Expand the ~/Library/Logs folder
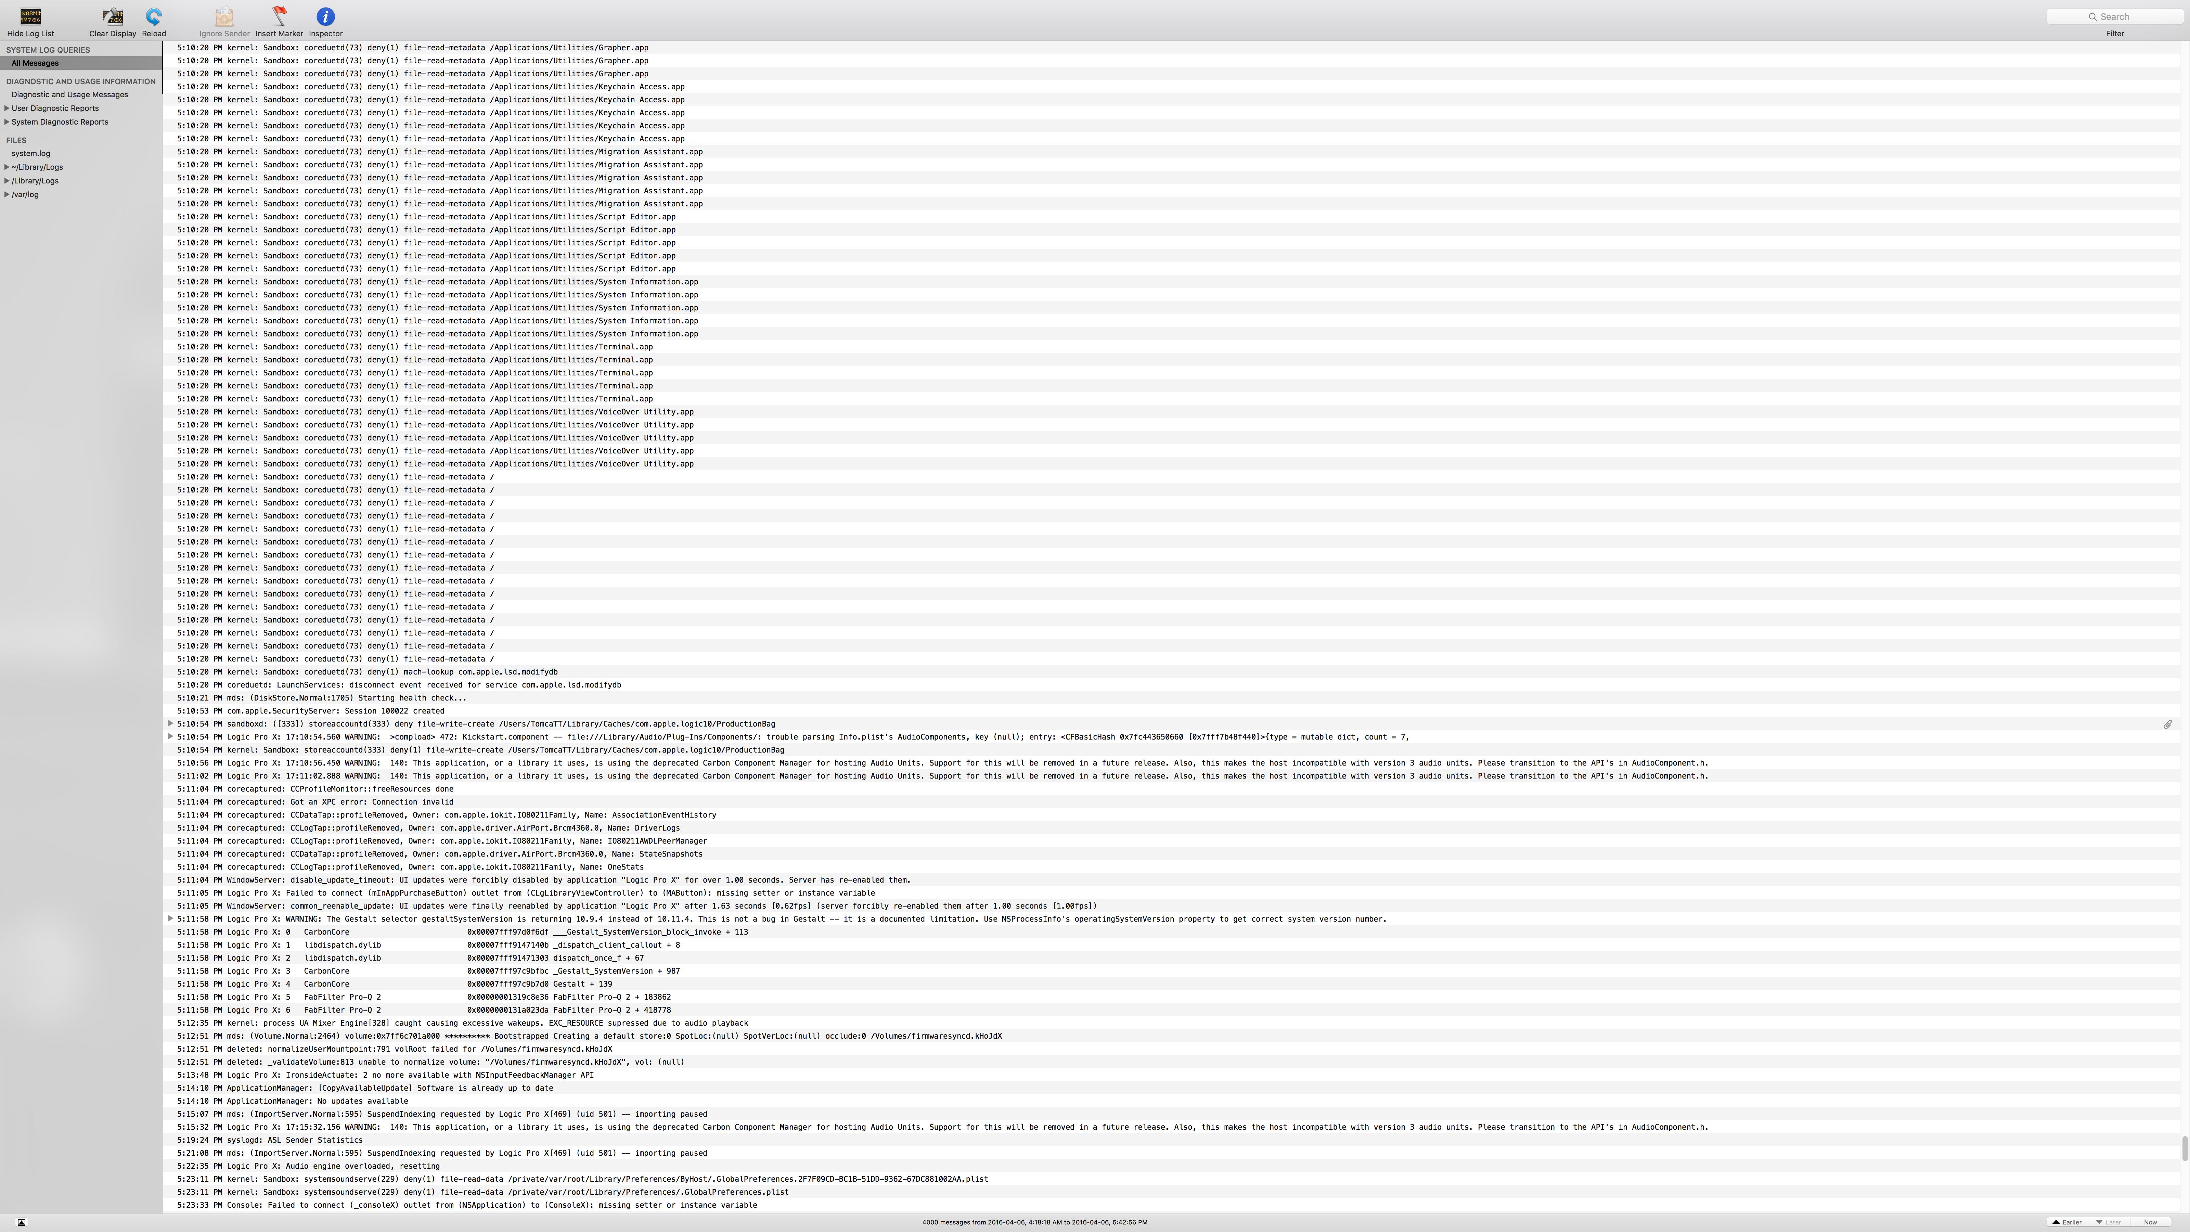 [x=7, y=167]
